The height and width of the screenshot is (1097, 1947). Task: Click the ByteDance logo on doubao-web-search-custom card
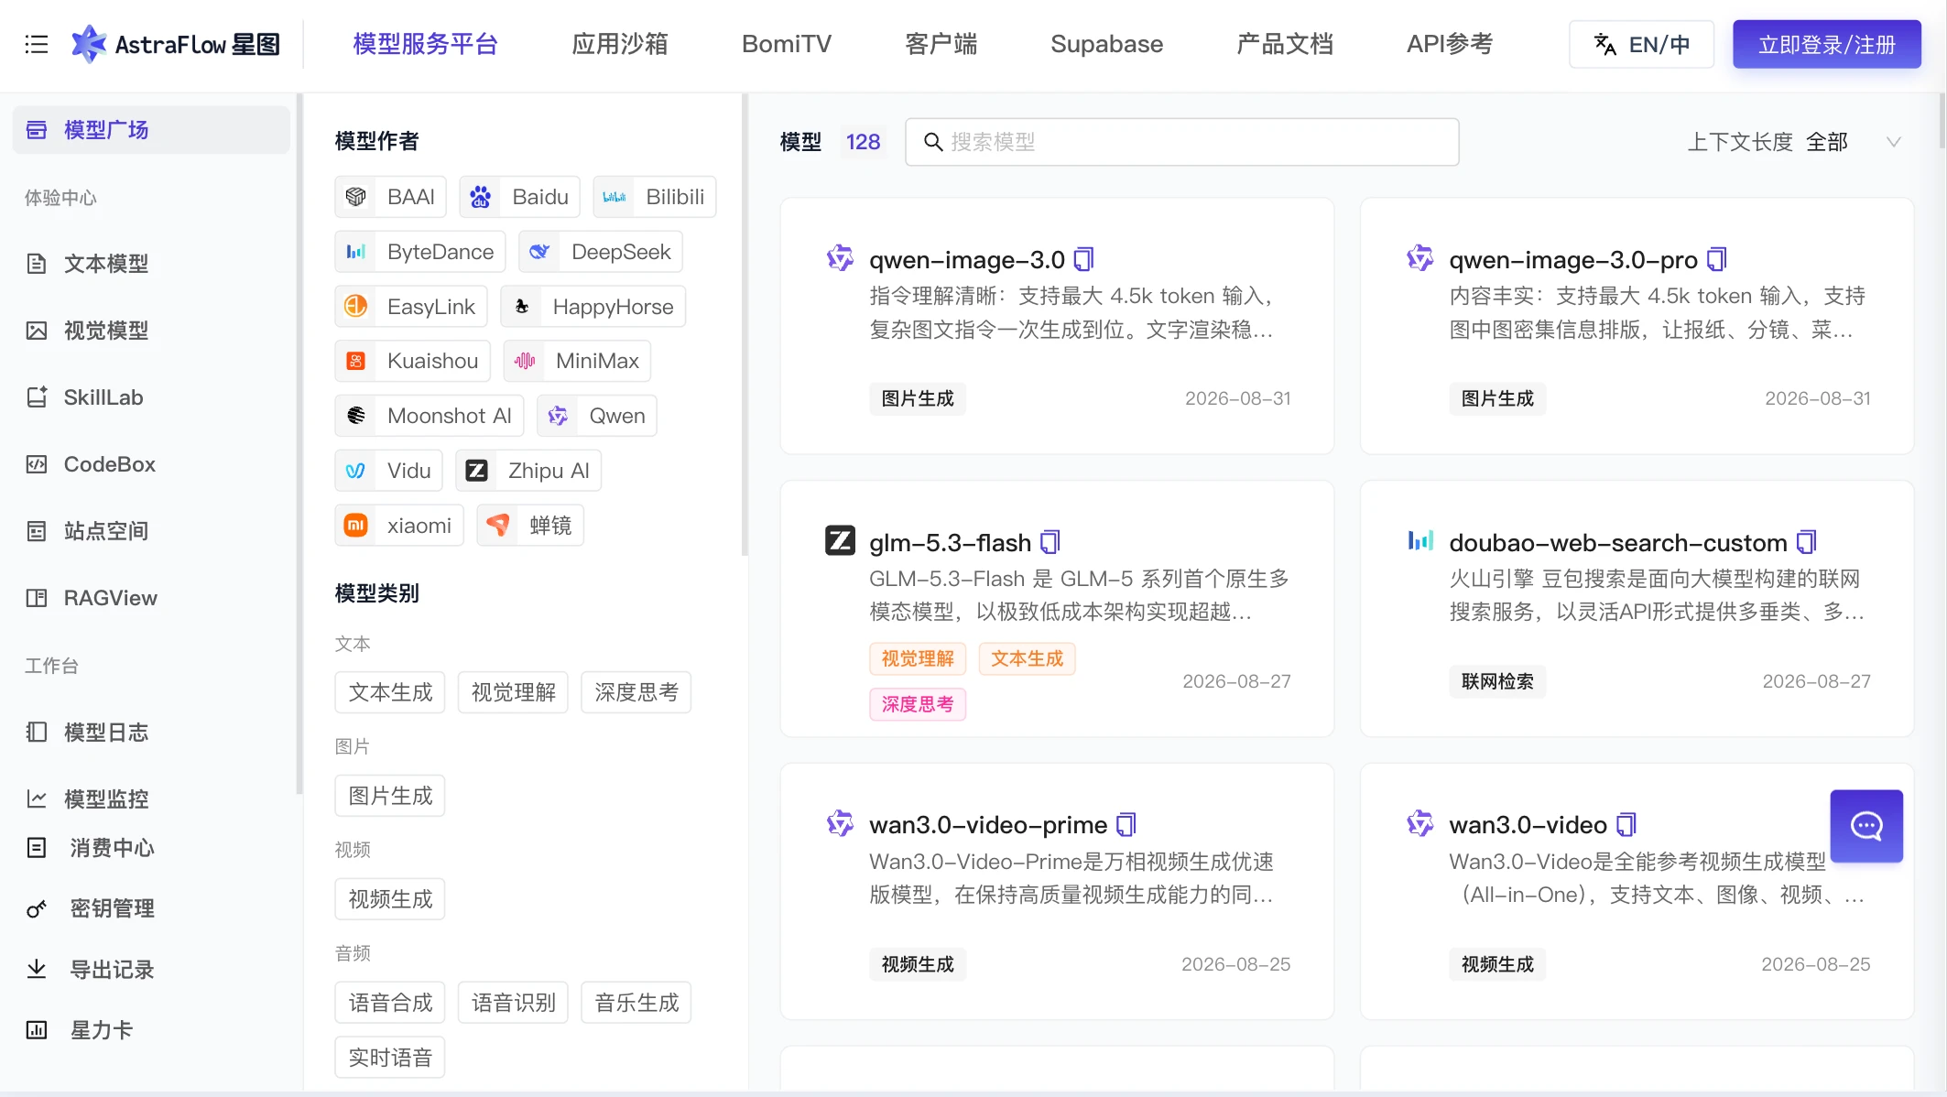pyautogui.click(x=1420, y=540)
